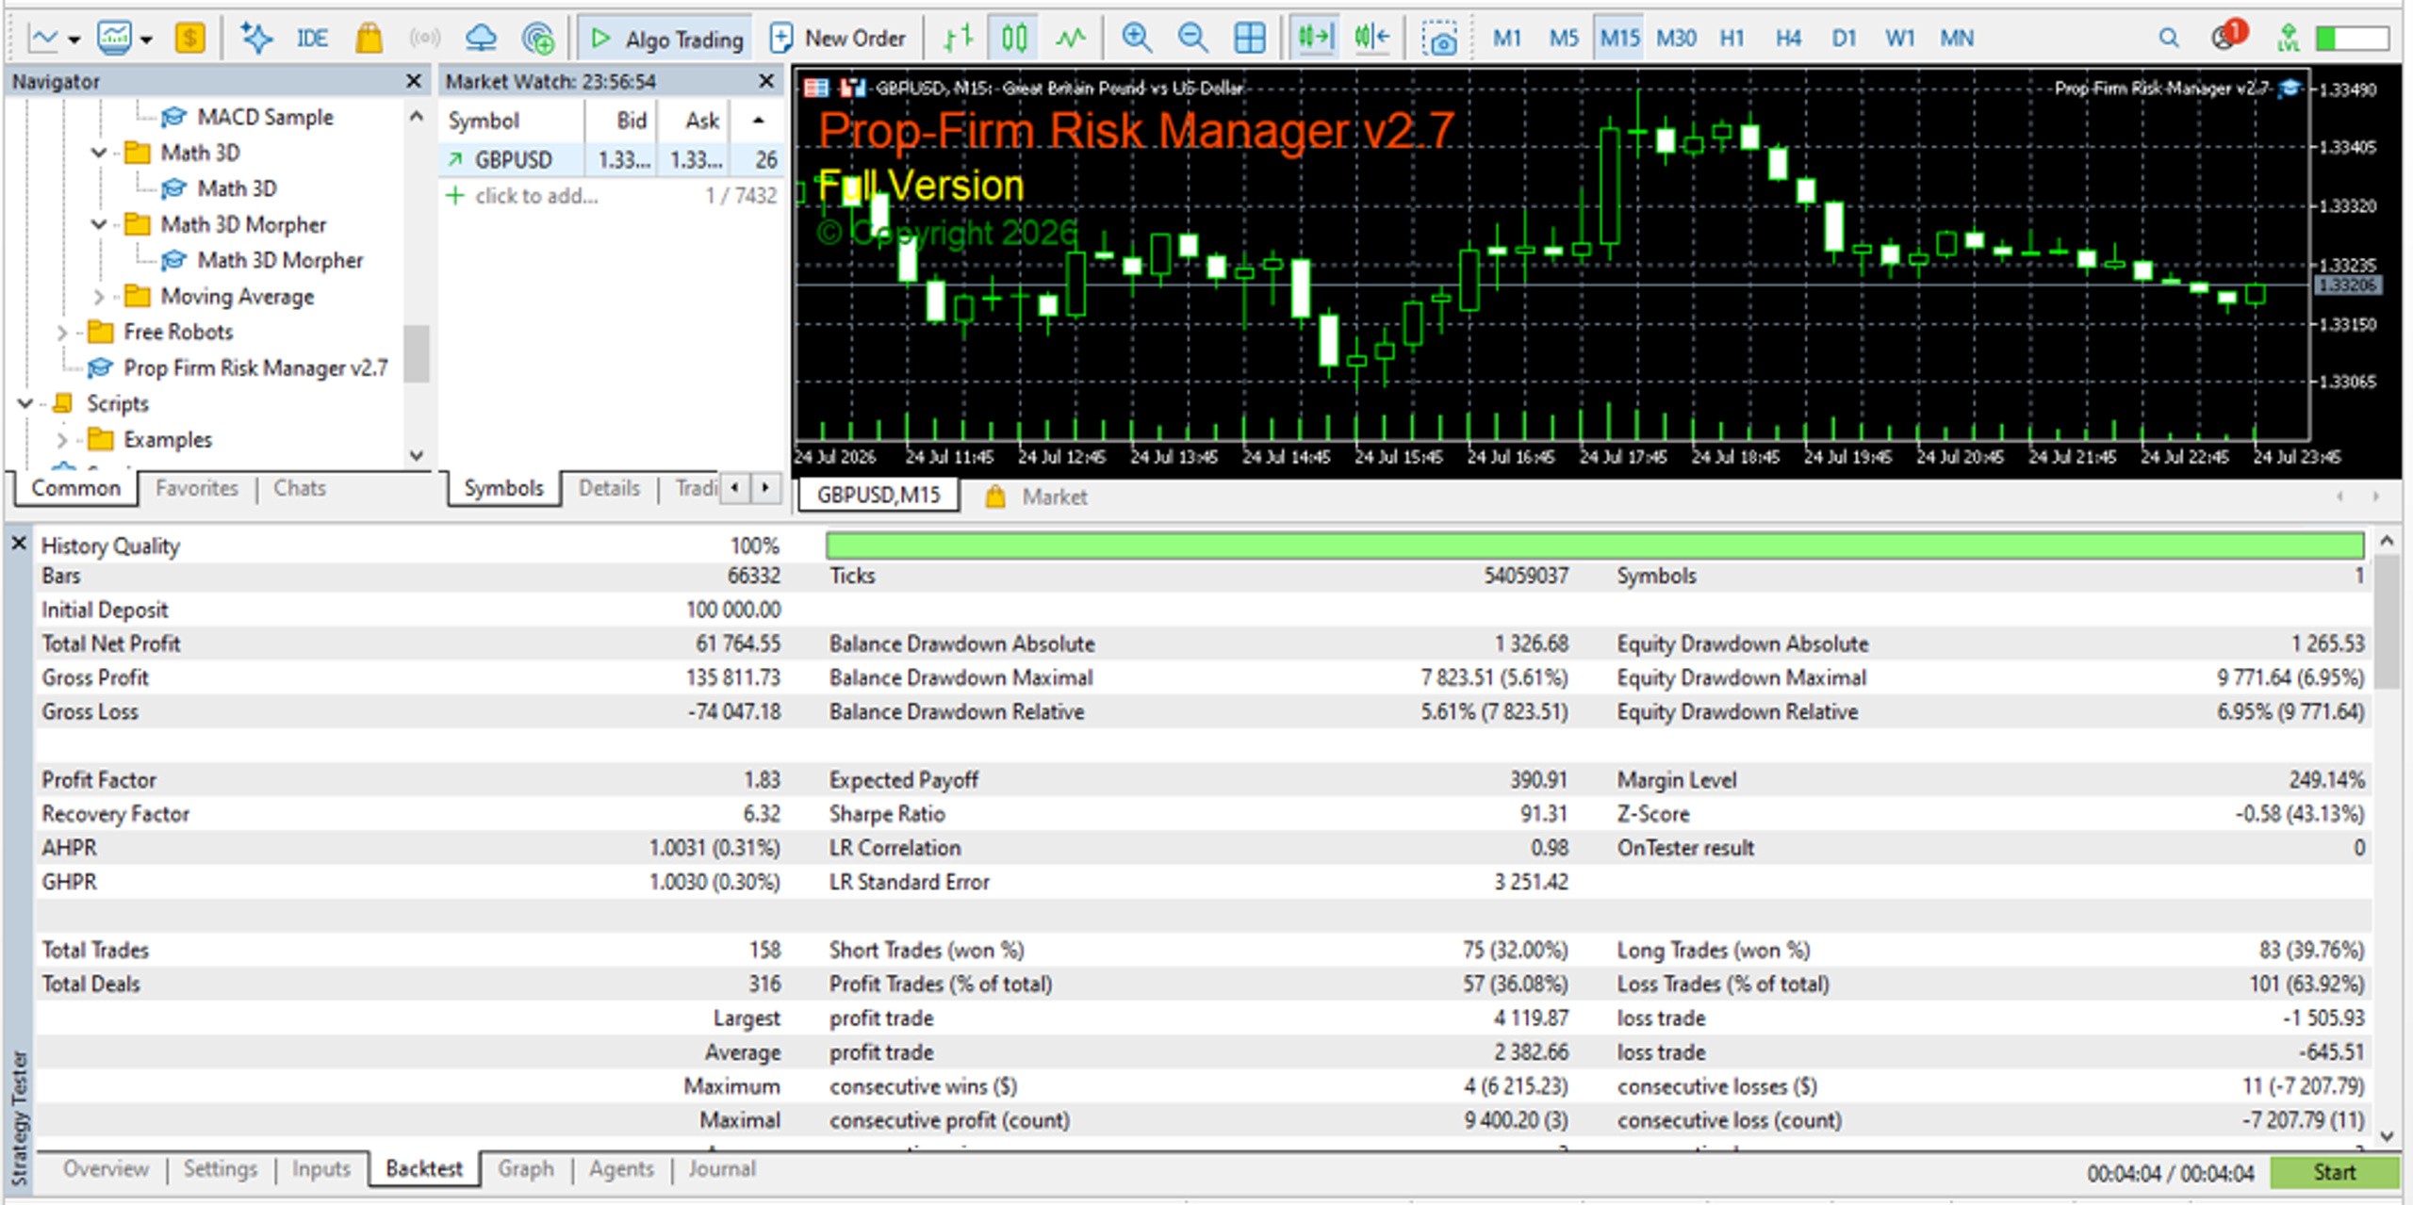Switch to the Graph tab
Viewport: 2413px width, 1205px height.
(526, 1169)
